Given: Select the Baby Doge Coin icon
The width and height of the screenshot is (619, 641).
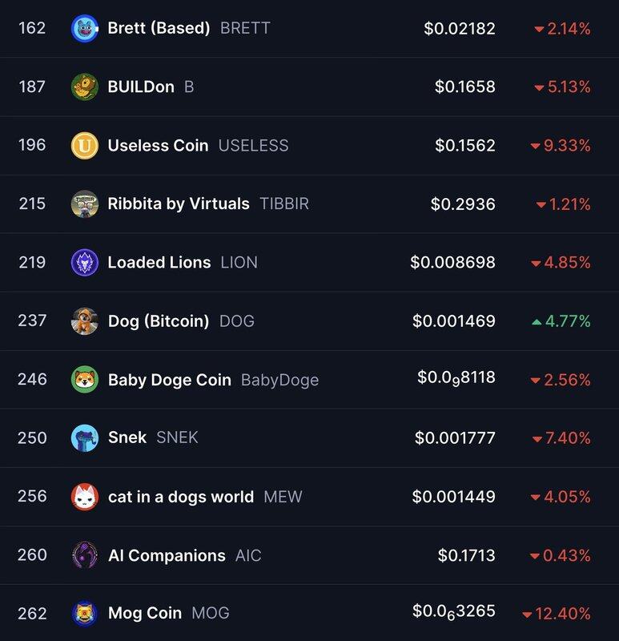Looking at the screenshot, I should coord(85,379).
